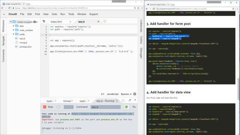Image resolution: width=240 pixels, height=135 pixels.
Task: Open Chrome menu in the programmingmentor window
Action: [x=237, y=9]
